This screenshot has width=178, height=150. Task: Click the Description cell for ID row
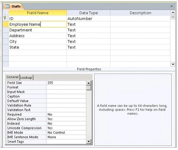(140, 18)
